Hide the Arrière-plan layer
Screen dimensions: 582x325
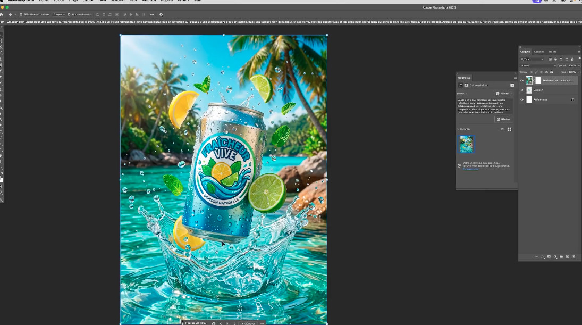click(522, 99)
